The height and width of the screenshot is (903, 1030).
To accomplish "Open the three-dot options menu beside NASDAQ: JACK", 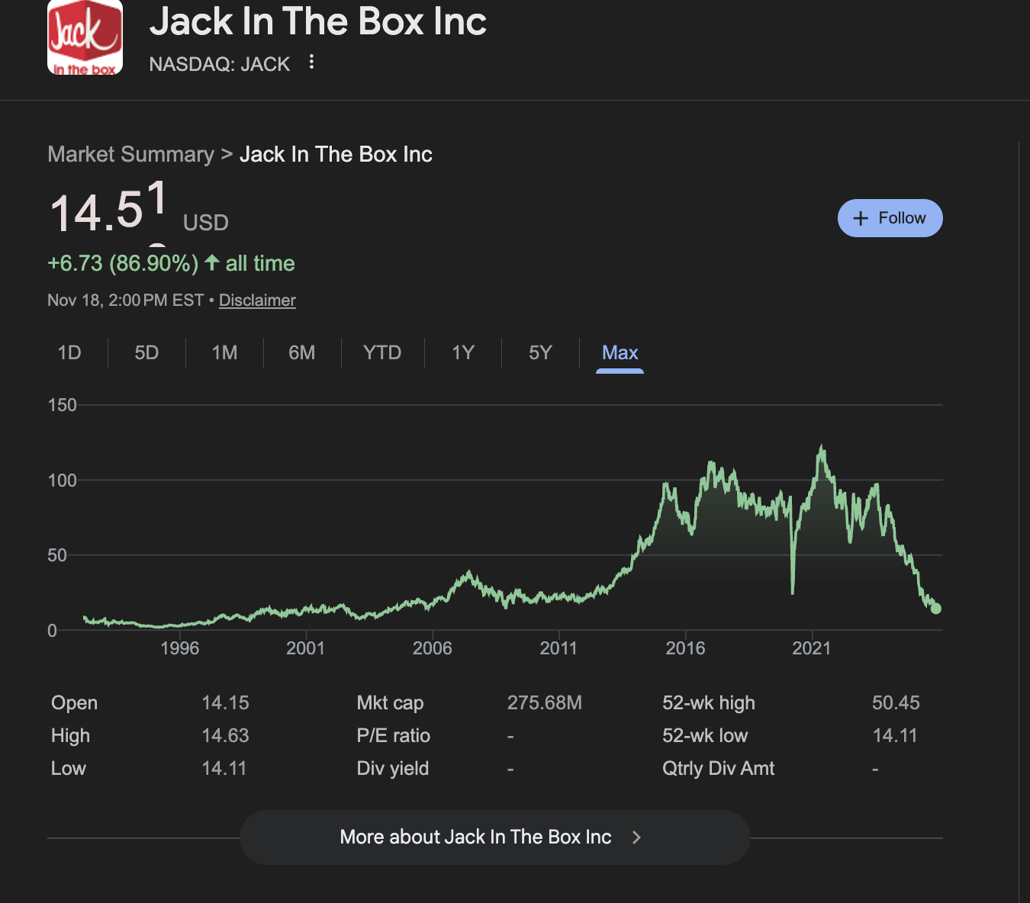I will coord(311,62).
